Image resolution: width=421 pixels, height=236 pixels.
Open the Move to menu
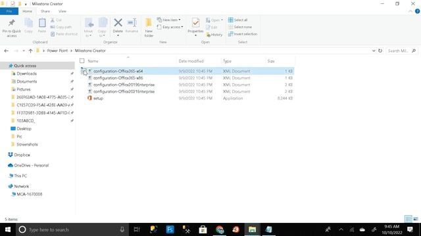click(x=88, y=28)
